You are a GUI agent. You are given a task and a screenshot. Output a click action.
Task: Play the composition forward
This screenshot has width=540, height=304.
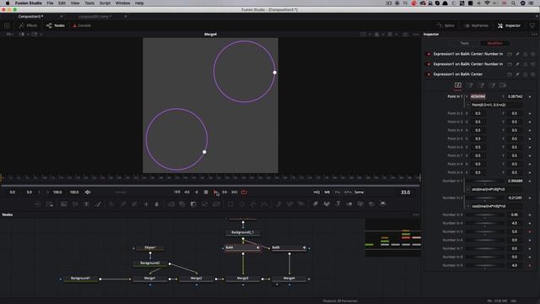click(215, 192)
